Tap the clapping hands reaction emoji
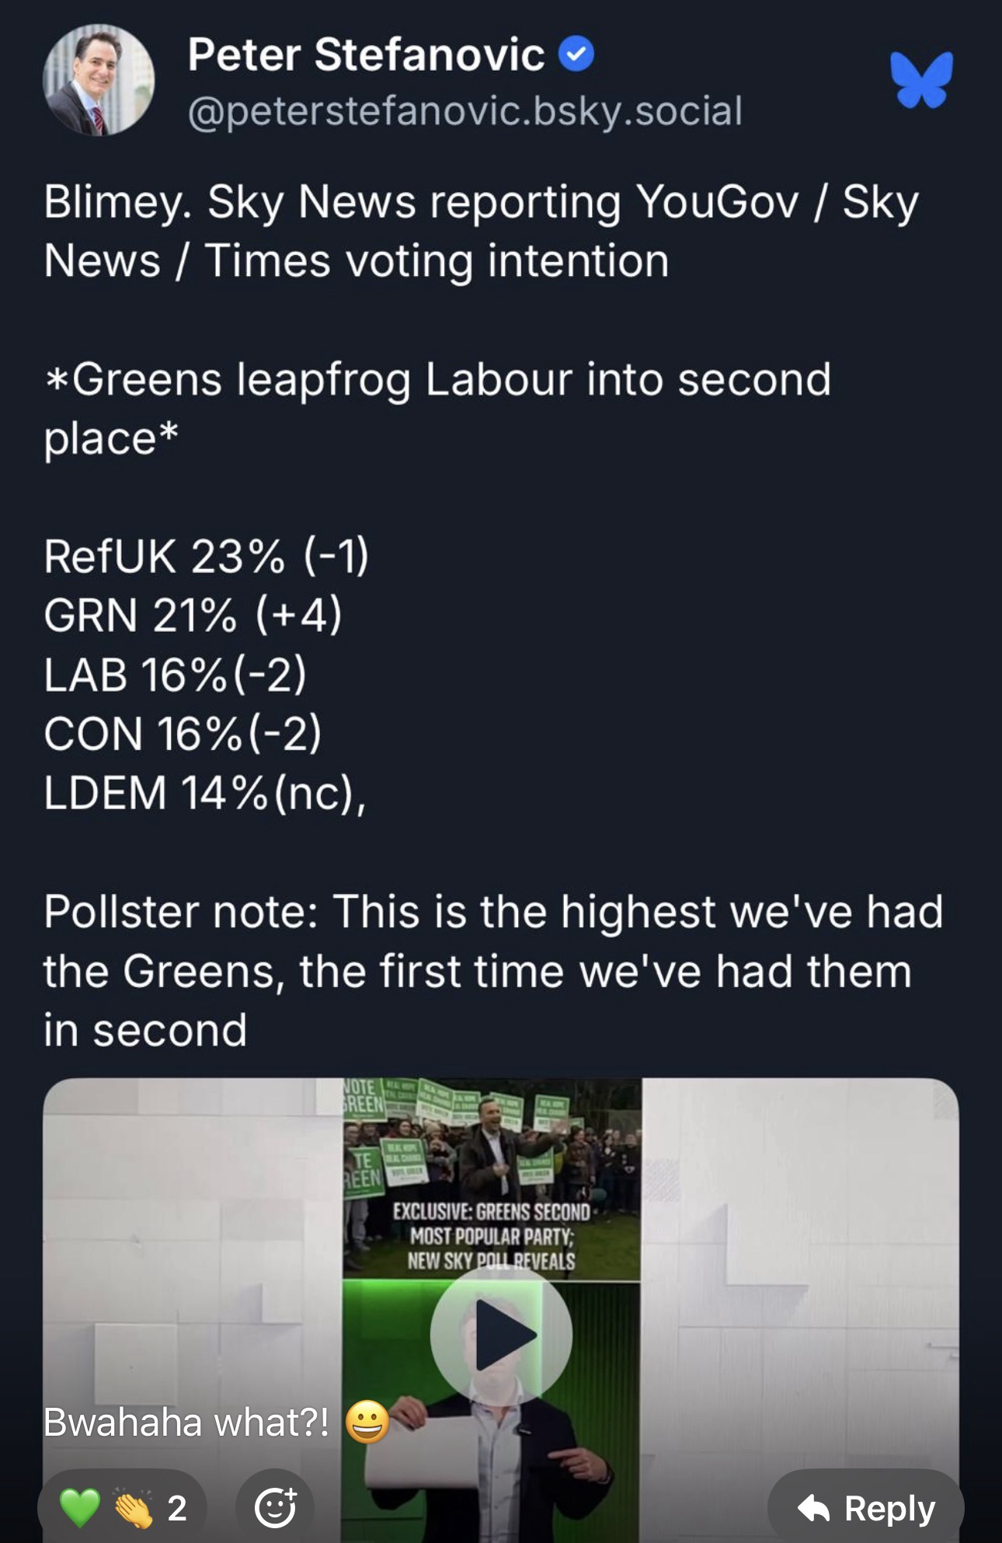This screenshot has height=1543, width=1002. click(133, 1509)
